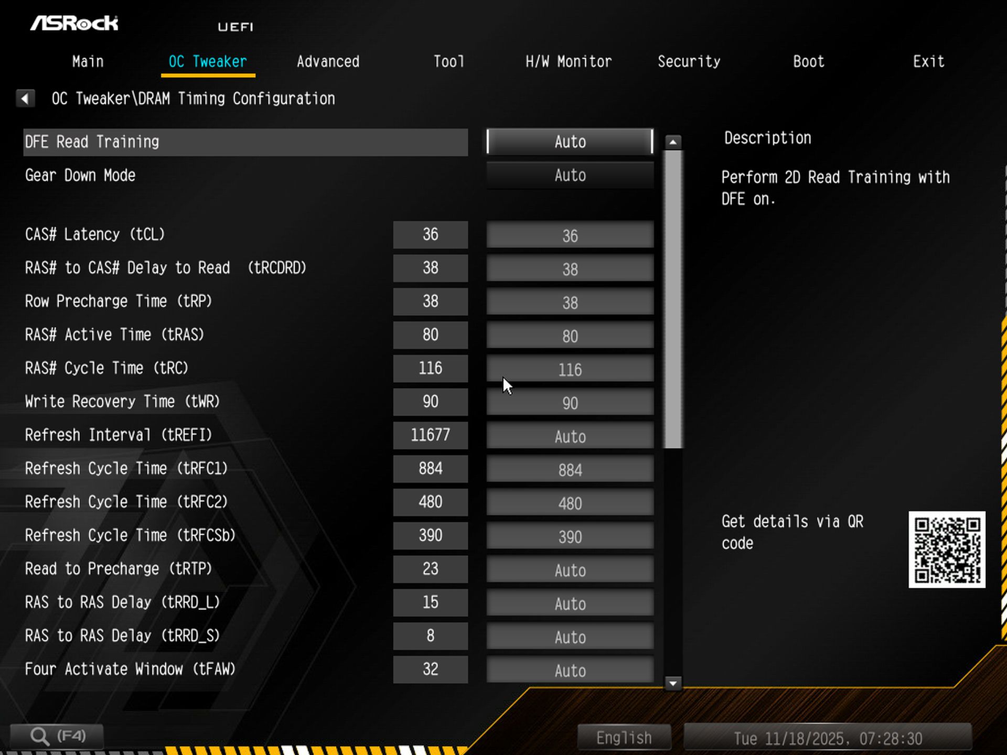The image size is (1007, 755).
Task: Edit the CAS# Latency (tCL) value field
Action: pos(430,234)
